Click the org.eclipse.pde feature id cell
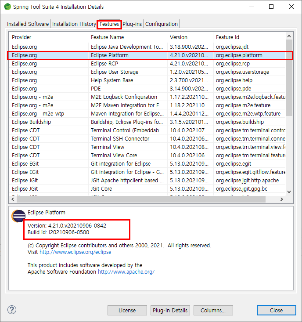 (233, 89)
